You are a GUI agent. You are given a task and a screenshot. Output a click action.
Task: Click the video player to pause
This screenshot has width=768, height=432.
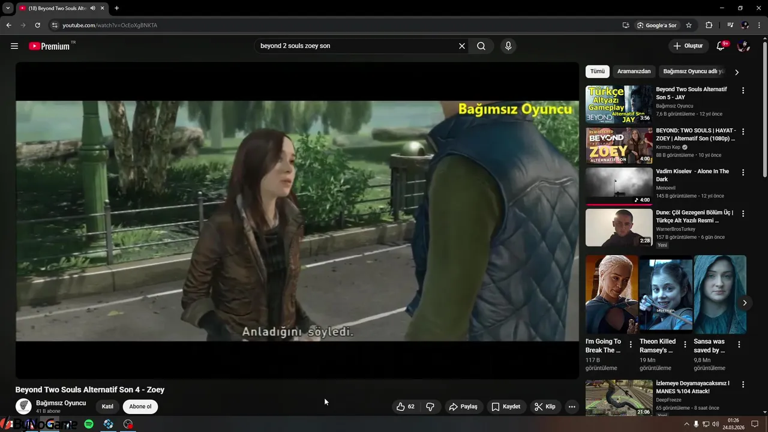click(x=297, y=220)
